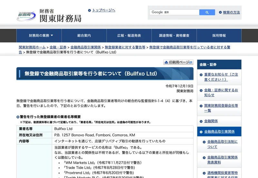This screenshot has height=178, width=258.
Task: Click the 関東財務局 logo image
Action: 49,15
